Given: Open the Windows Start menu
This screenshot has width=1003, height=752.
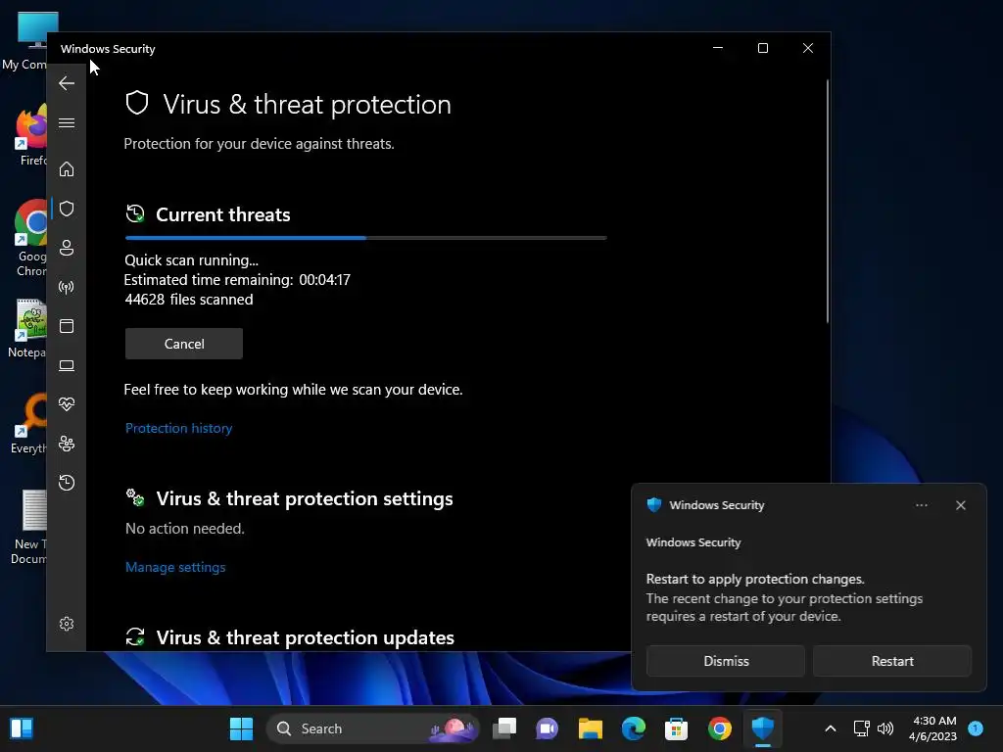Looking at the screenshot, I should point(241,728).
